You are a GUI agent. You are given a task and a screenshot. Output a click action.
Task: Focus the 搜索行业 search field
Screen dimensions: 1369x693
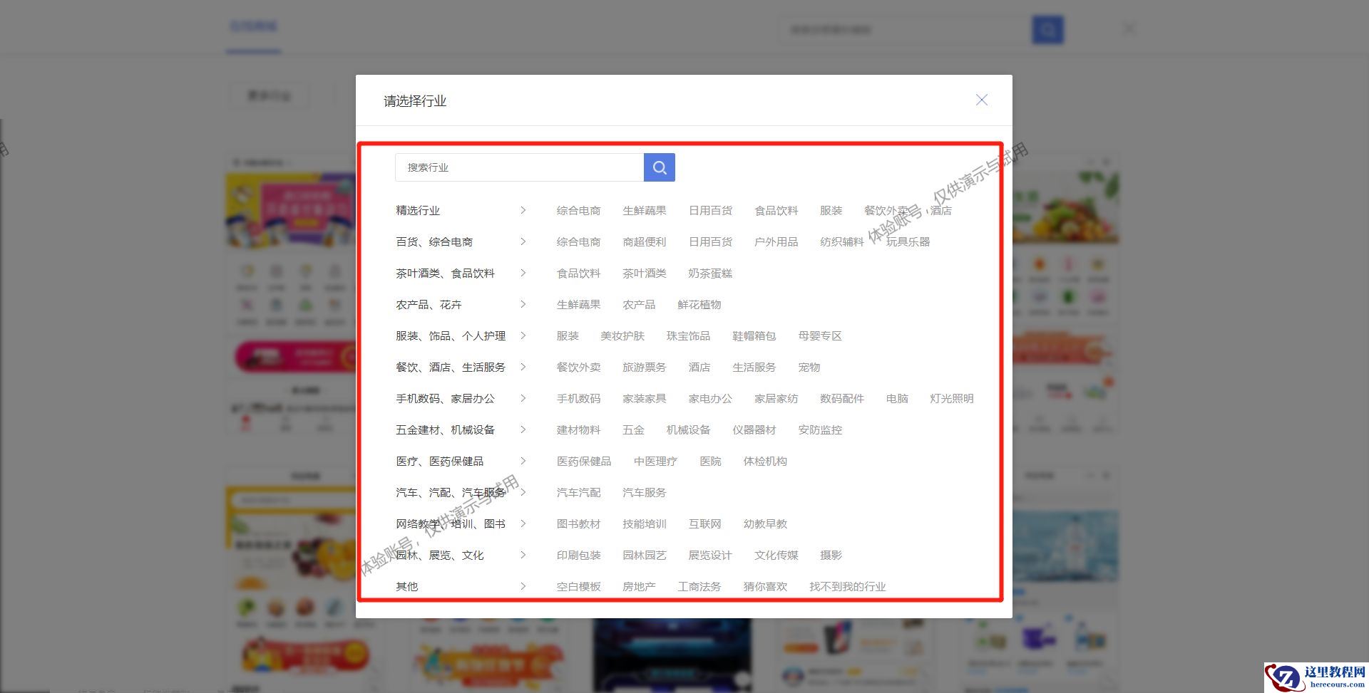[519, 167]
